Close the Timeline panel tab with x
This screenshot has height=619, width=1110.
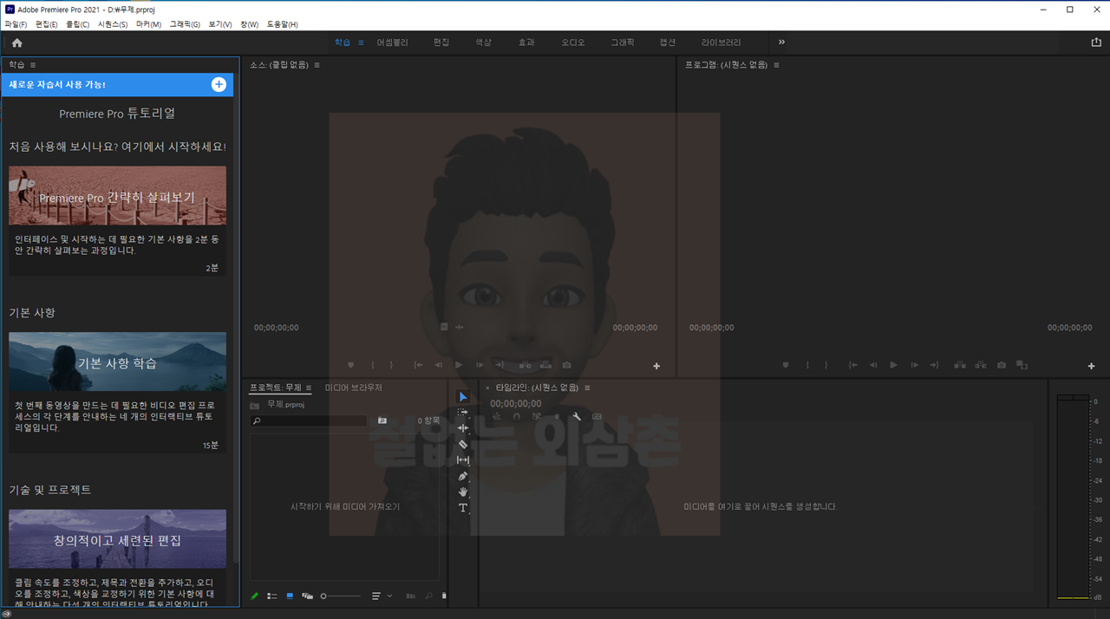486,388
